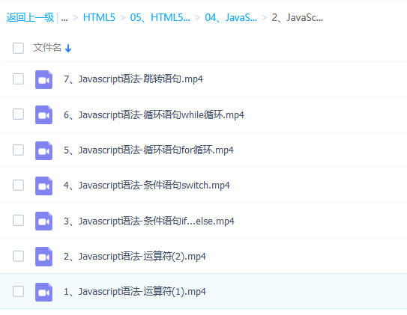Expand the collapsed '...' breadcrumb path
Image resolution: width=407 pixels, height=315 pixels.
pyautogui.click(x=64, y=18)
